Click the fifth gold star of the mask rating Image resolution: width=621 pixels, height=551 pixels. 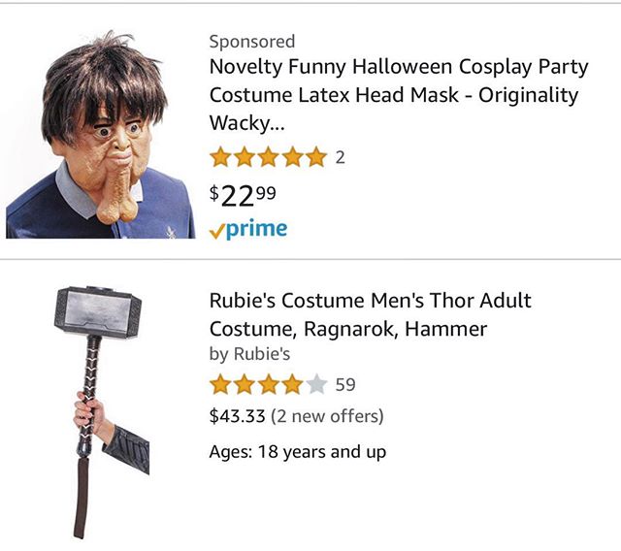[x=315, y=157]
